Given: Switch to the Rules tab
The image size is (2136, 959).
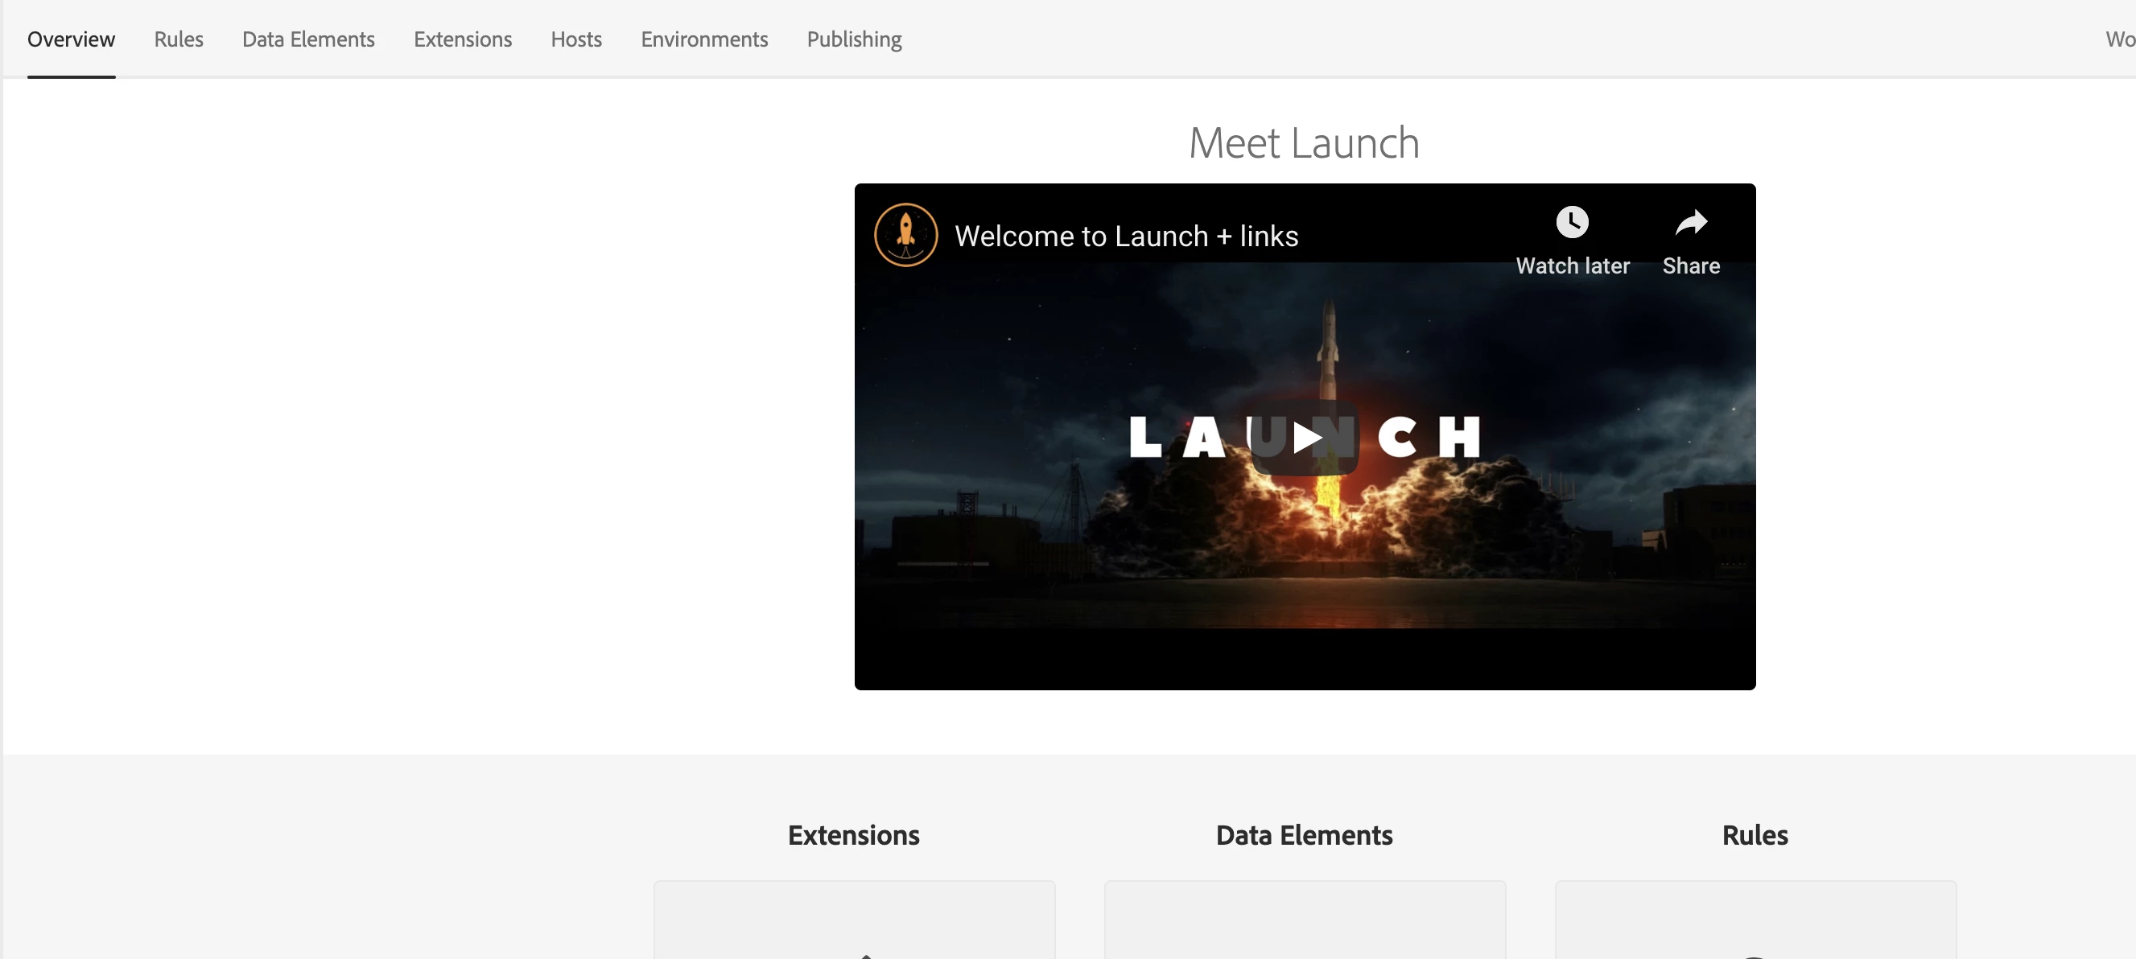Looking at the screenshot, I should pyautogui.click(x=179, y=39).
